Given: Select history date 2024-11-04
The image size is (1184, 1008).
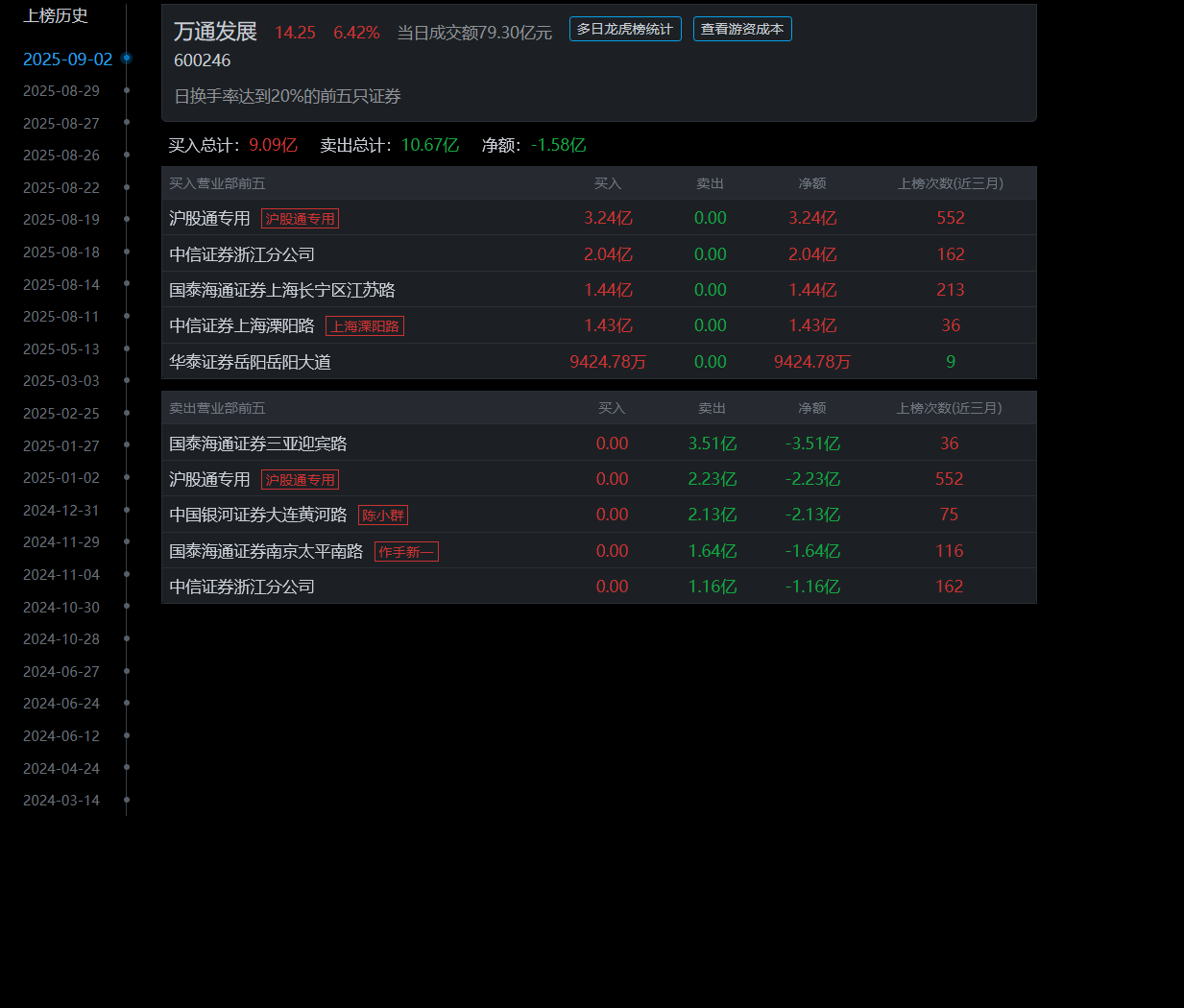Looking at the screenshot, I should [61, 574].
